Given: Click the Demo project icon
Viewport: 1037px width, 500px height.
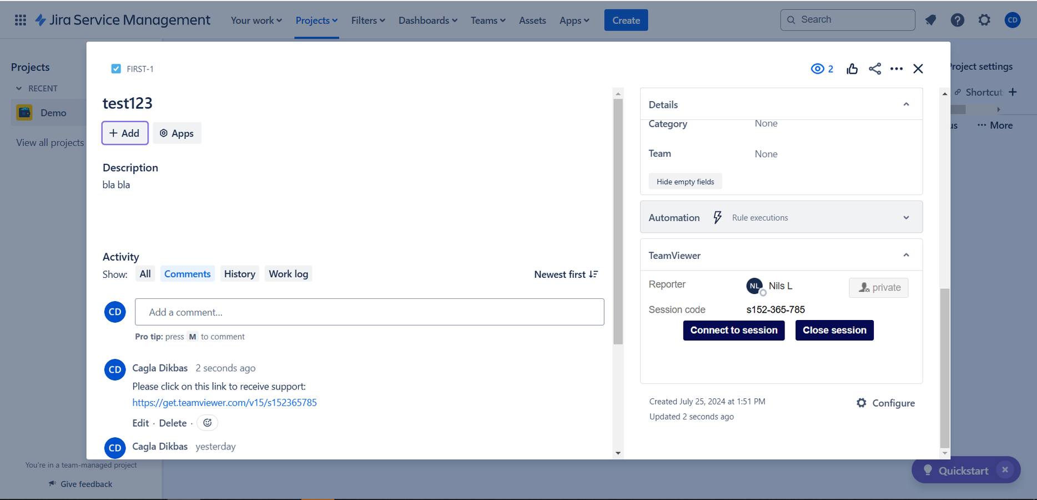Looking at the screenshot, I should pos(24,113).
